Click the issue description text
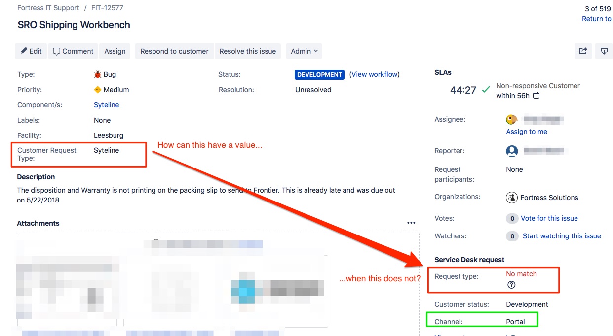The image size is (613, 336). (206, 195)
